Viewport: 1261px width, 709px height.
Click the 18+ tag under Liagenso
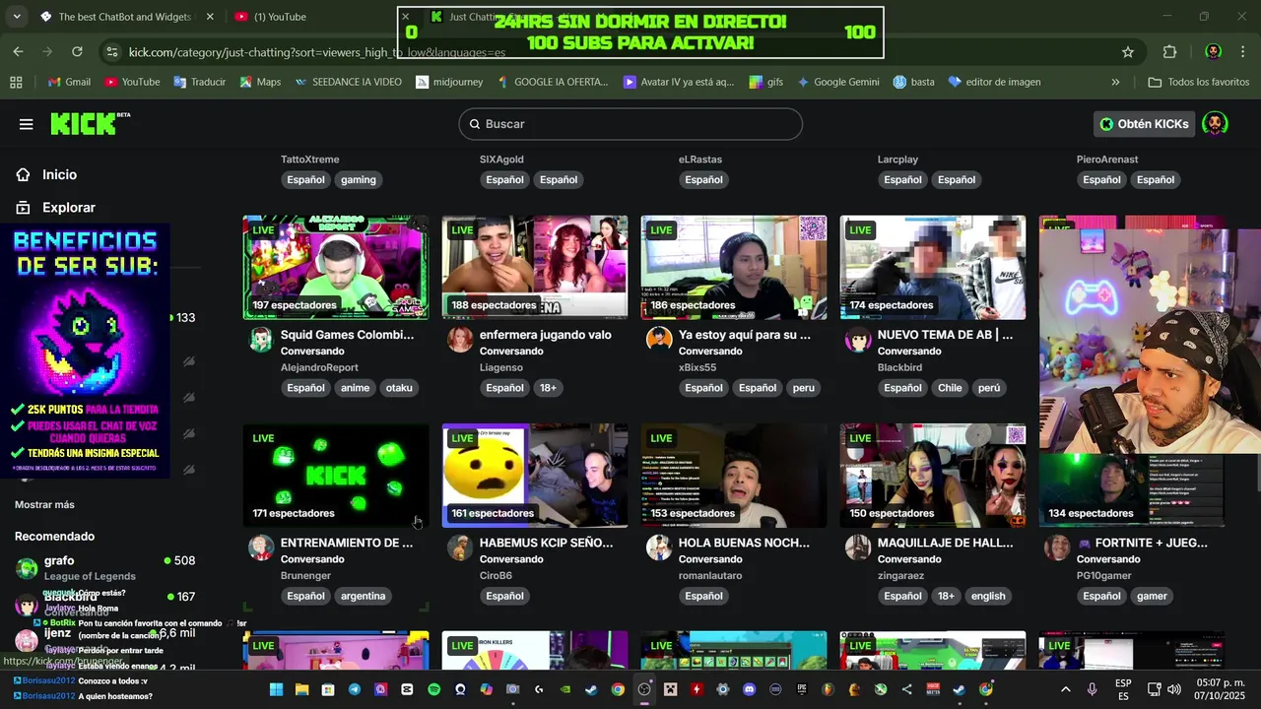point(548,388)
